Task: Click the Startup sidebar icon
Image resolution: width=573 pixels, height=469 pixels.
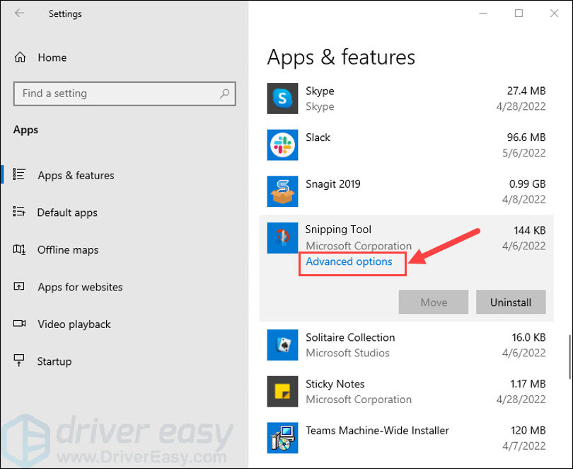Action: point(21,361)
